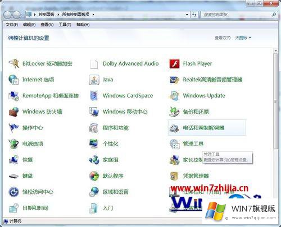This screenshot has width=281, height=227.
Task: Open the Flash Player icon
Action: (174, 64)
